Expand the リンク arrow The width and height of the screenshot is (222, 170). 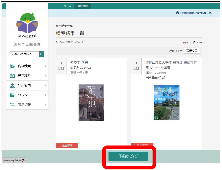tap(46, 95)
